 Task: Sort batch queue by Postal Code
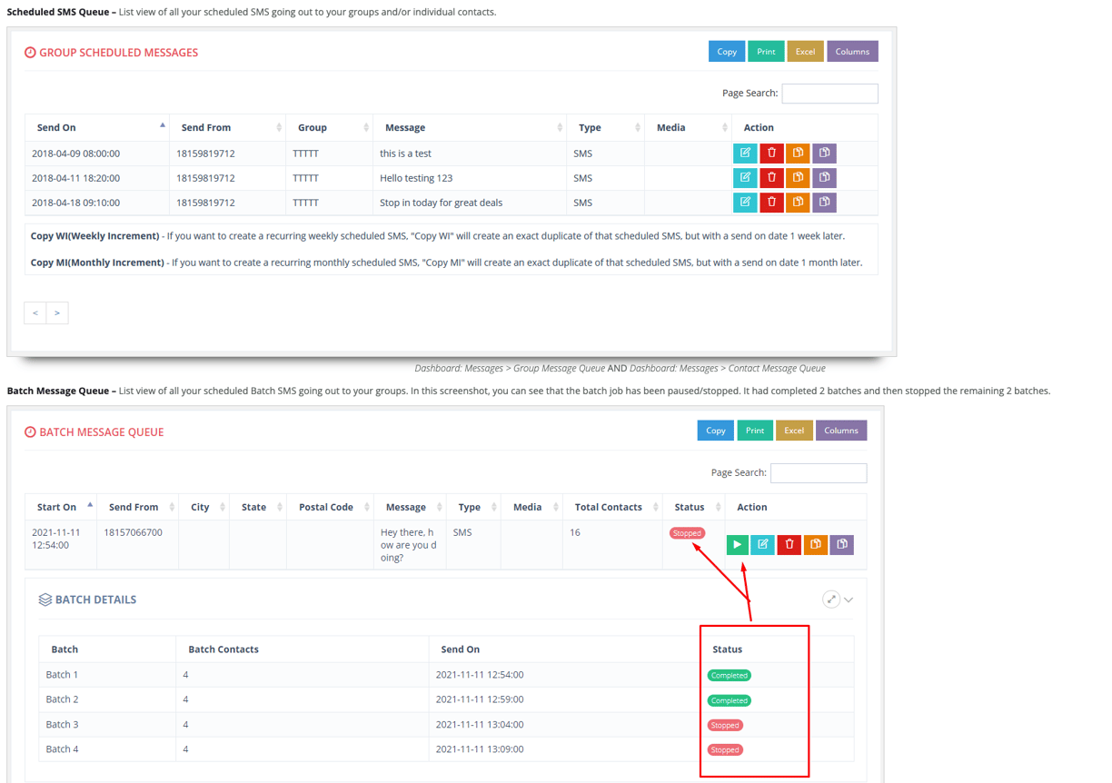[x=331, y=507]
